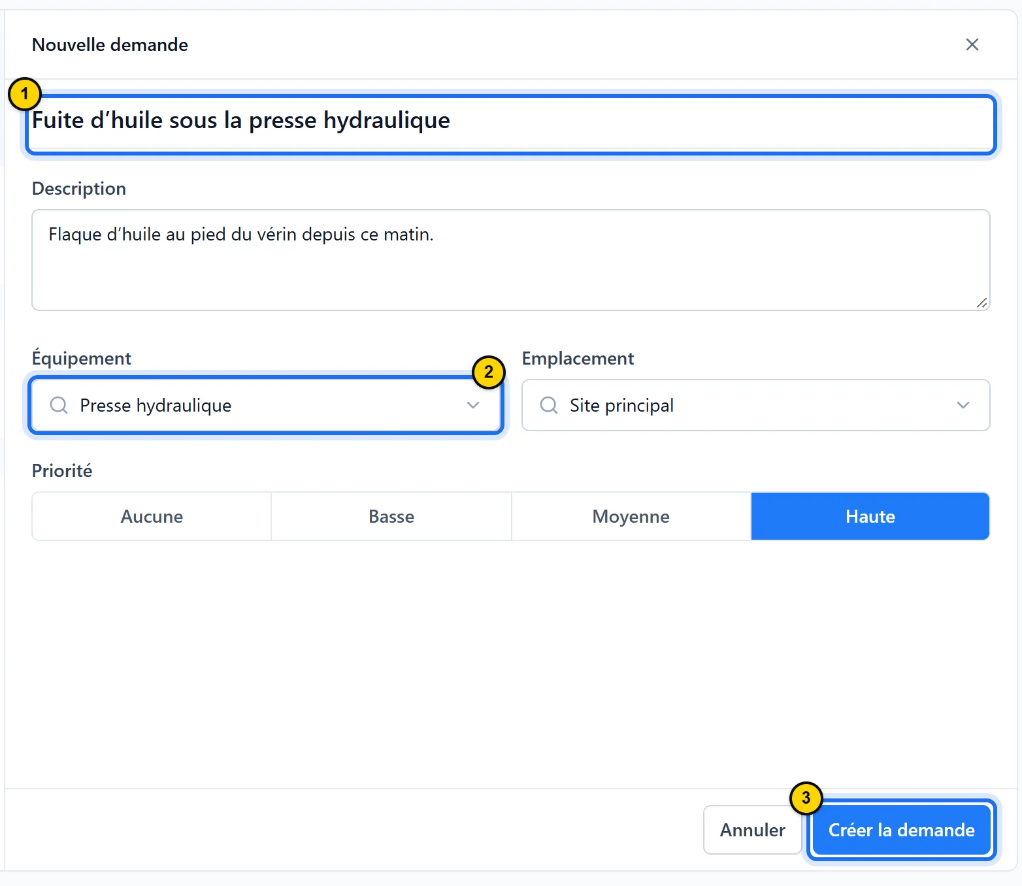Submit with Créer la demande button
The width and height of the screenshot is (1022, 886).
coord(902,830)
